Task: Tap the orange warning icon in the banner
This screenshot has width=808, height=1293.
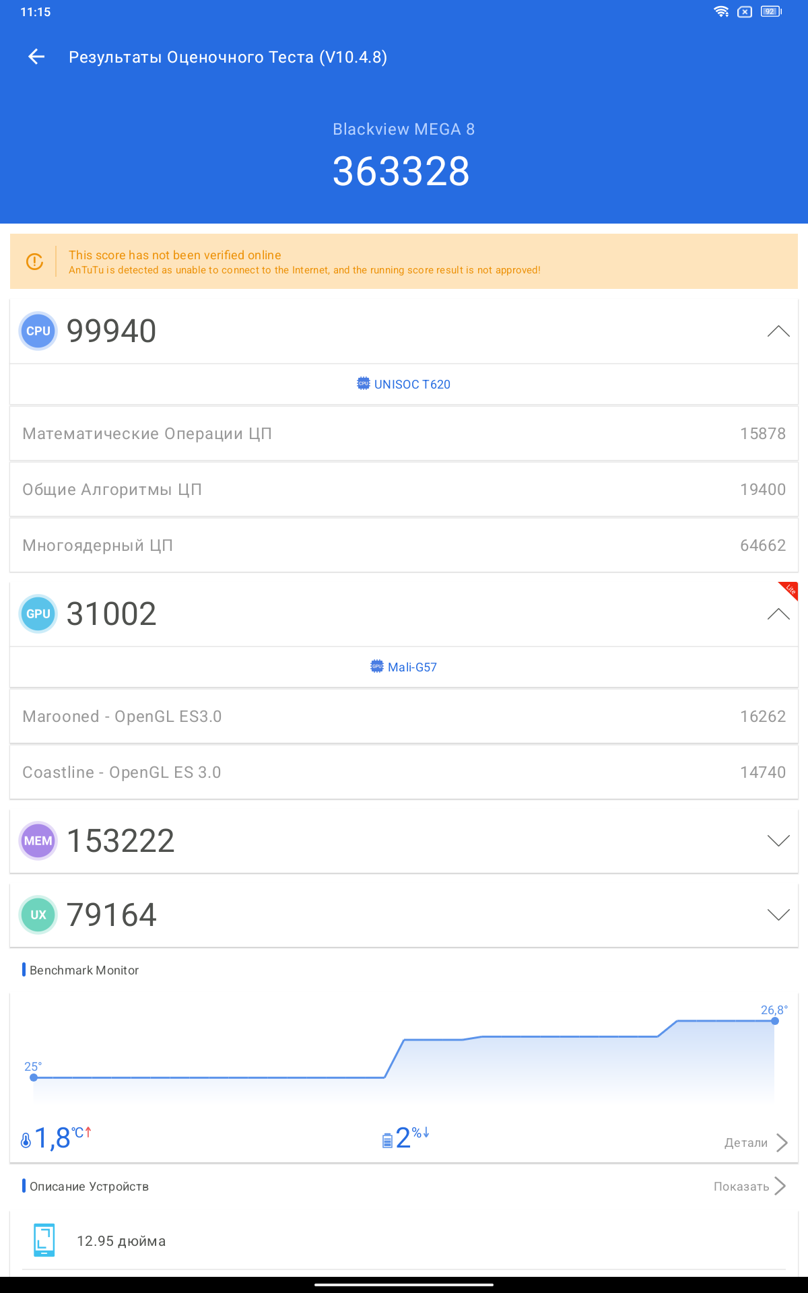Action: [34, 261]
